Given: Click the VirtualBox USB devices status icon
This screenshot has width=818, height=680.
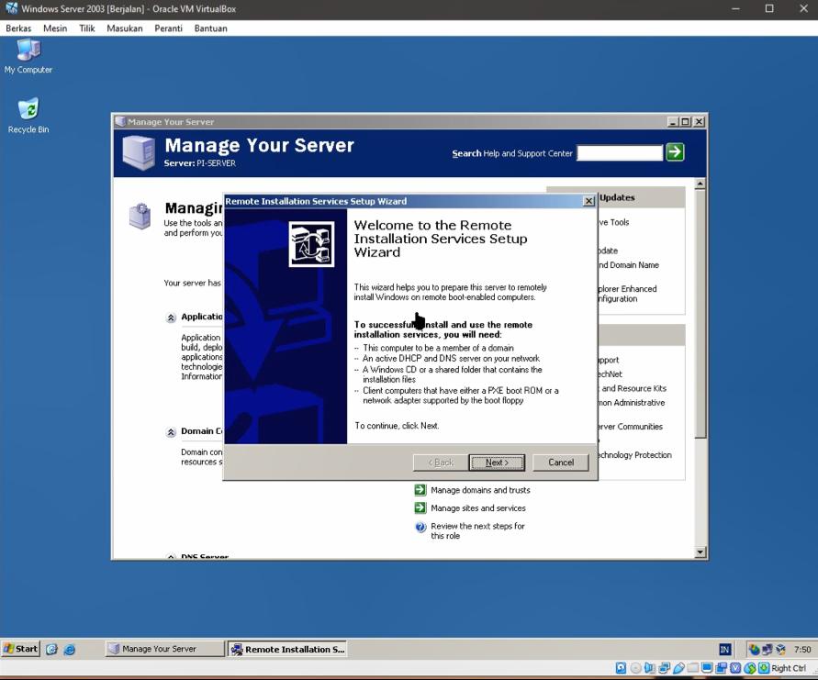Looking at the screenshot, I should pyautogui.click(x=678, y=668).
